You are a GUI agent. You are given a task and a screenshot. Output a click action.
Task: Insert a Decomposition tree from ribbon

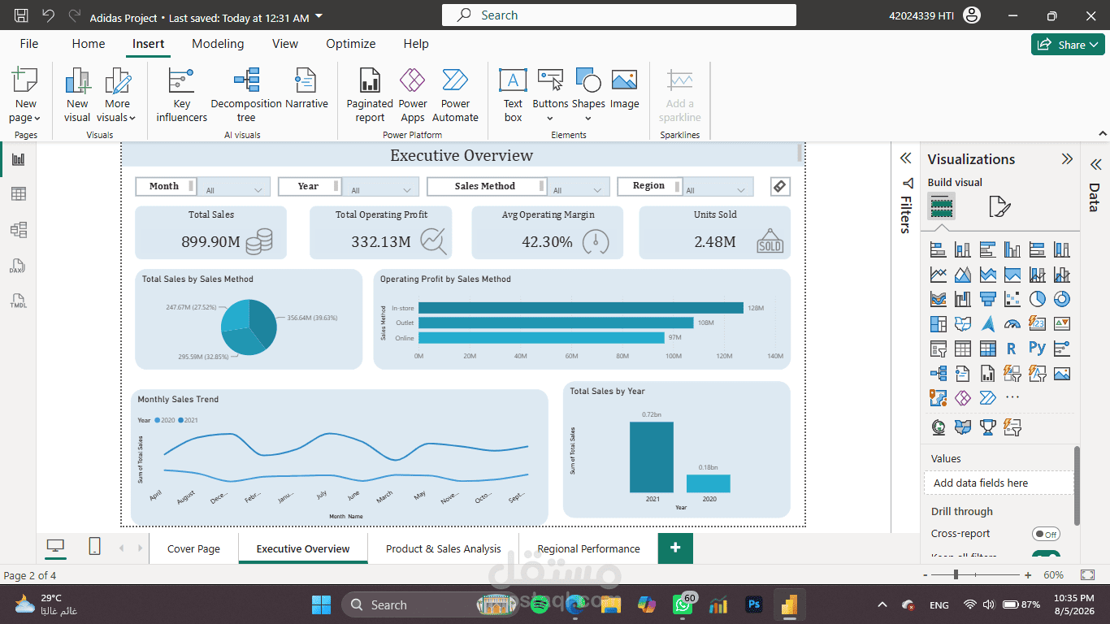246,95
